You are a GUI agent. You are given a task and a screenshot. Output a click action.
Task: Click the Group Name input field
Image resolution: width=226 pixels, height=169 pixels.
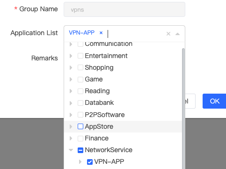point(124,9)
